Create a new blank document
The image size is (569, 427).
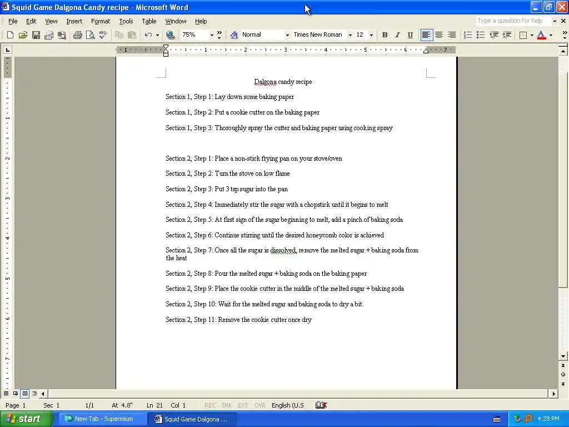pyautogui.click(x=10, y=35)
